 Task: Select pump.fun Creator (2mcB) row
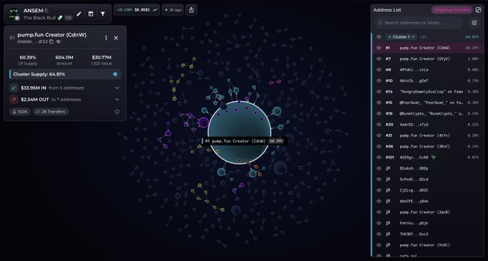(428, 212)
